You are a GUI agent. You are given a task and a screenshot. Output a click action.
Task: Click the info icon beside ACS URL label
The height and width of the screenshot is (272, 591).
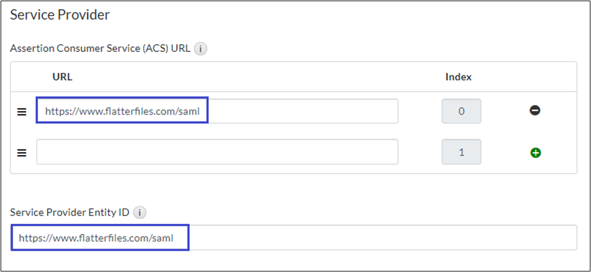tap(201, 49)
